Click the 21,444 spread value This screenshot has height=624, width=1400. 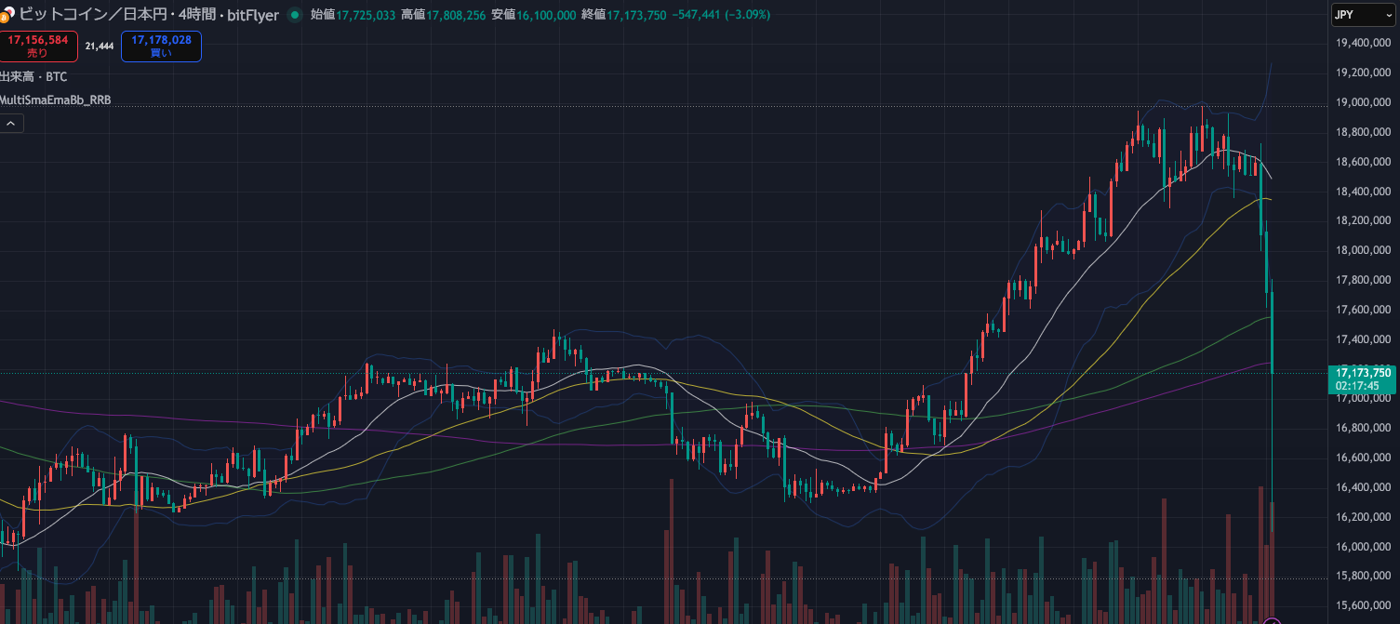point(99,46)
